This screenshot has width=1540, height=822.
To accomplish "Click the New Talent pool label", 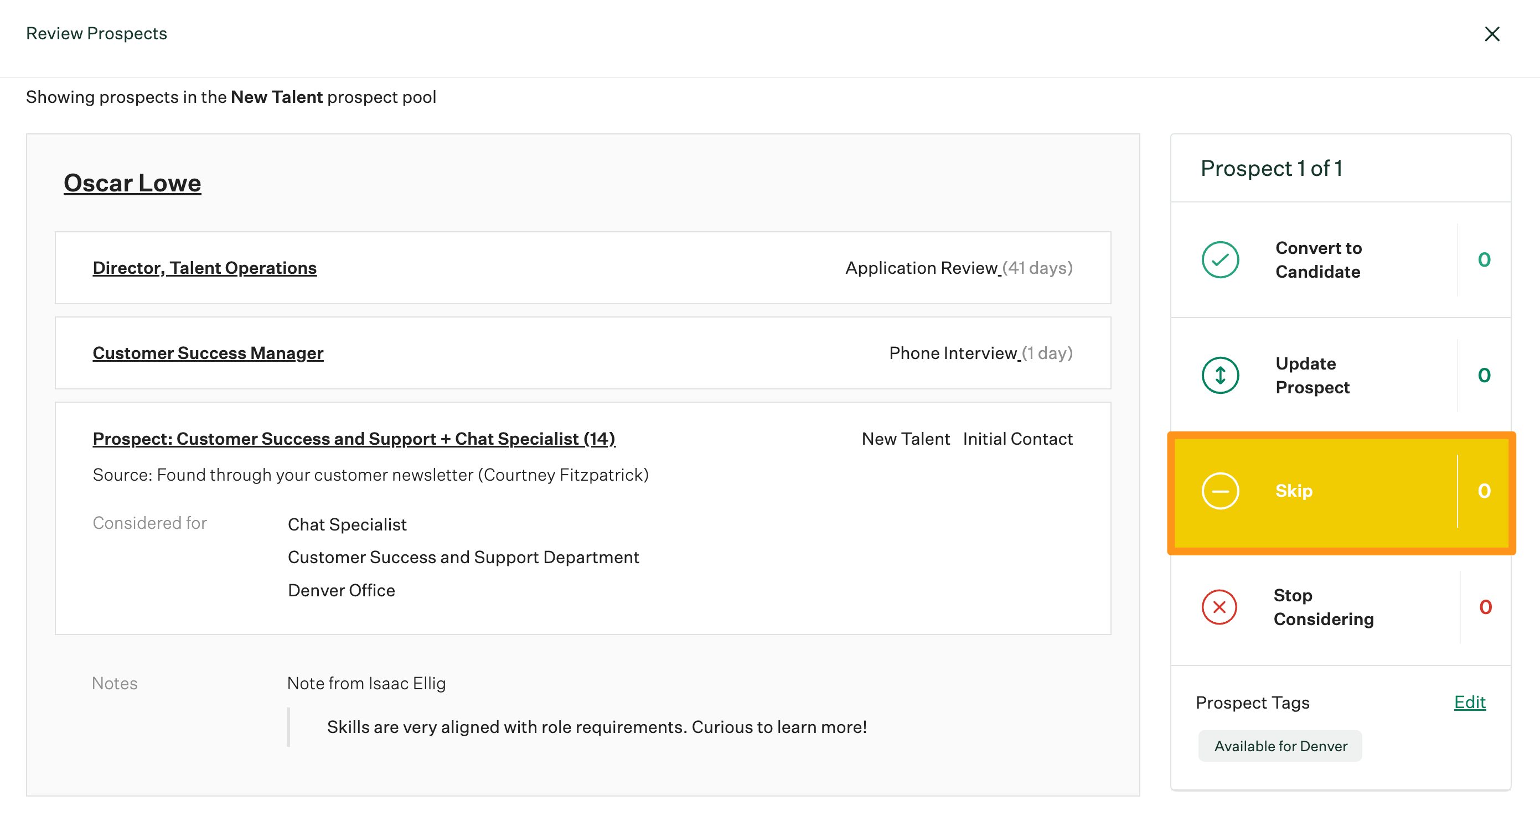I will [x=905, y=439].
